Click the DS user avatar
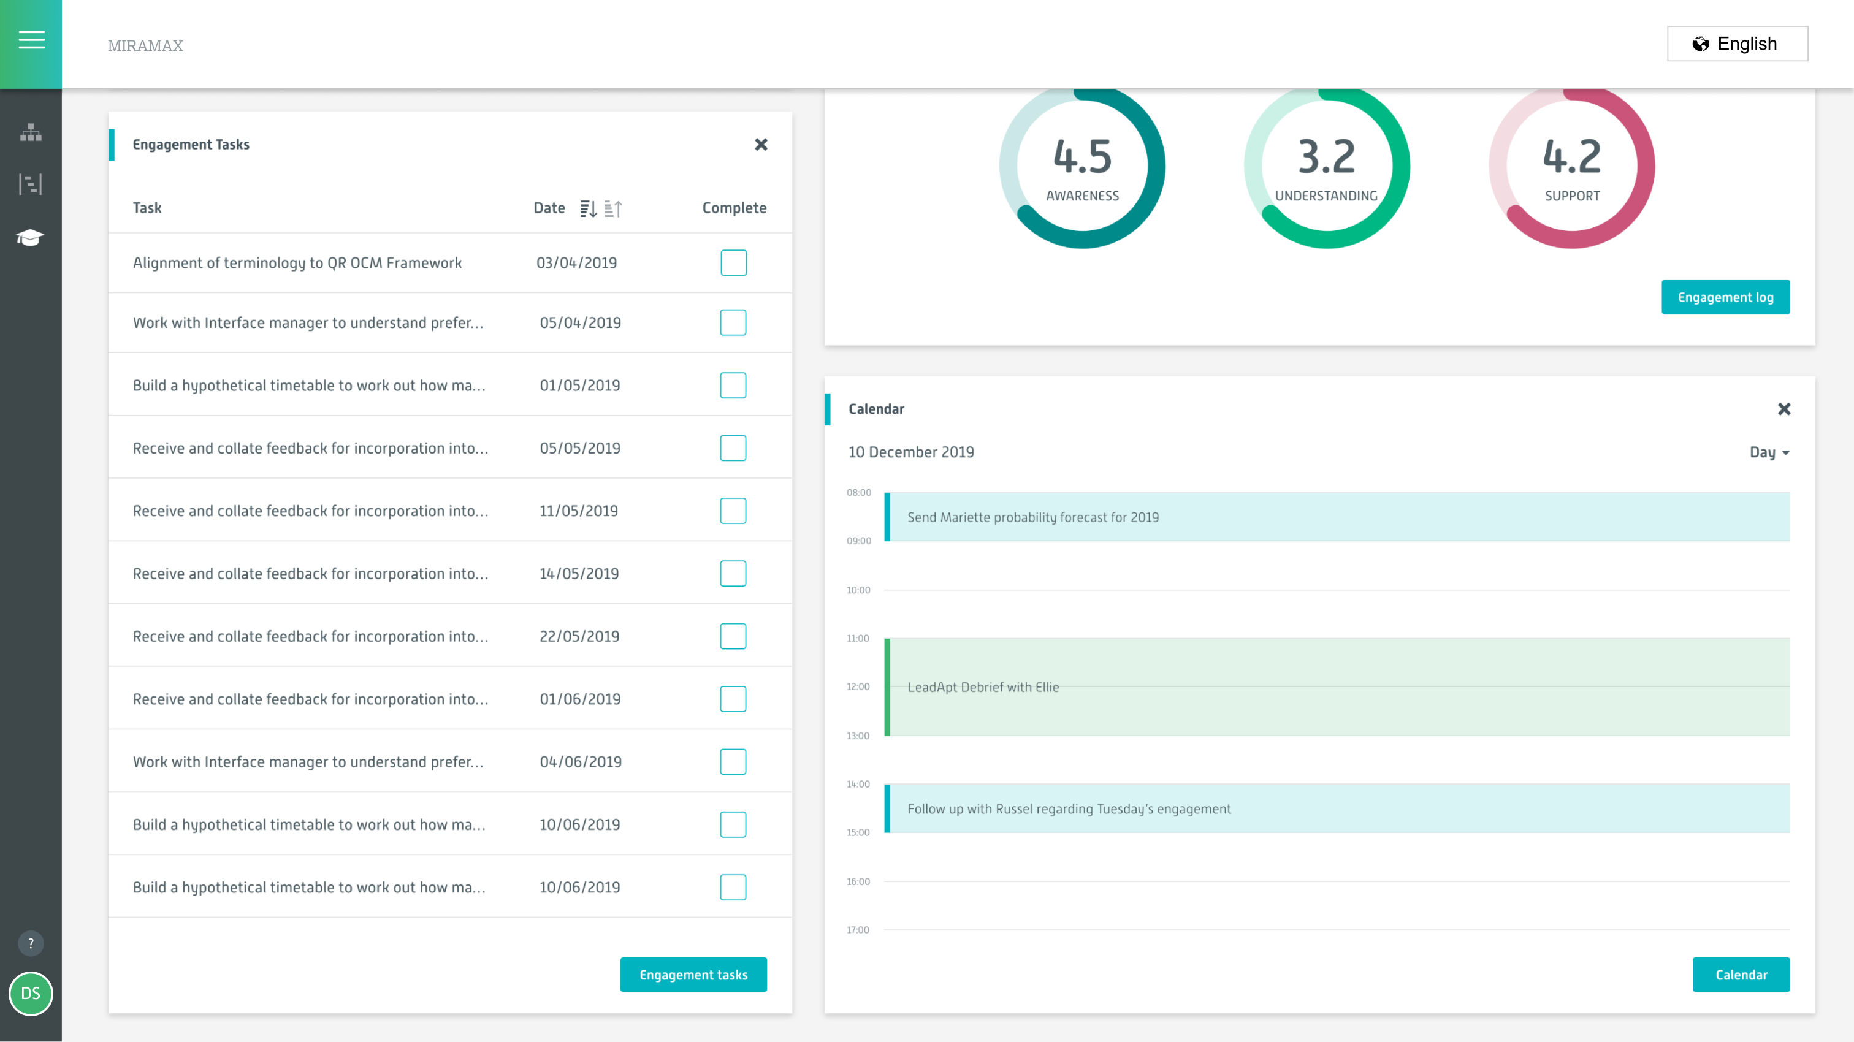This screenshot has height=1042, width=1854. tap(31, 994)
